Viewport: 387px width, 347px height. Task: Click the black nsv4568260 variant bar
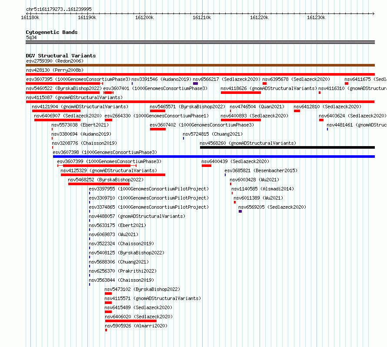tap(287, 147)
